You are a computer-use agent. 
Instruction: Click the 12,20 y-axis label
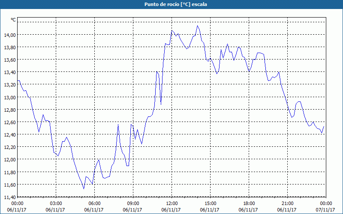pos(10,147)
